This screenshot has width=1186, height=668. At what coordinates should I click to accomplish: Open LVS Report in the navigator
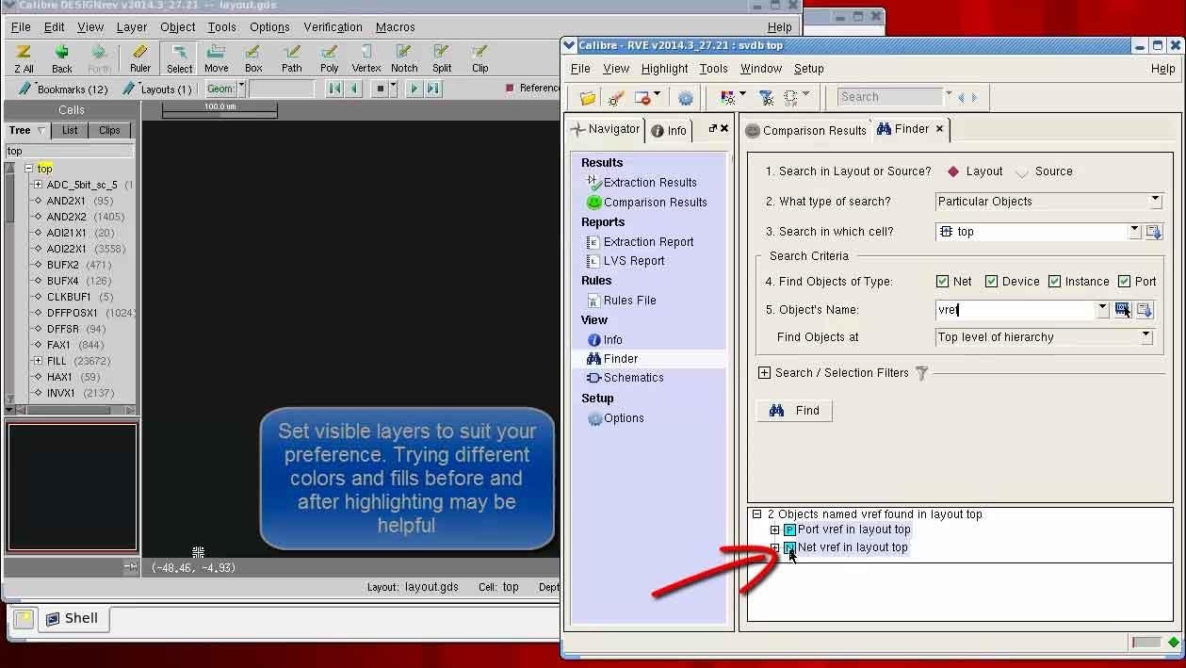pos(633,261)
